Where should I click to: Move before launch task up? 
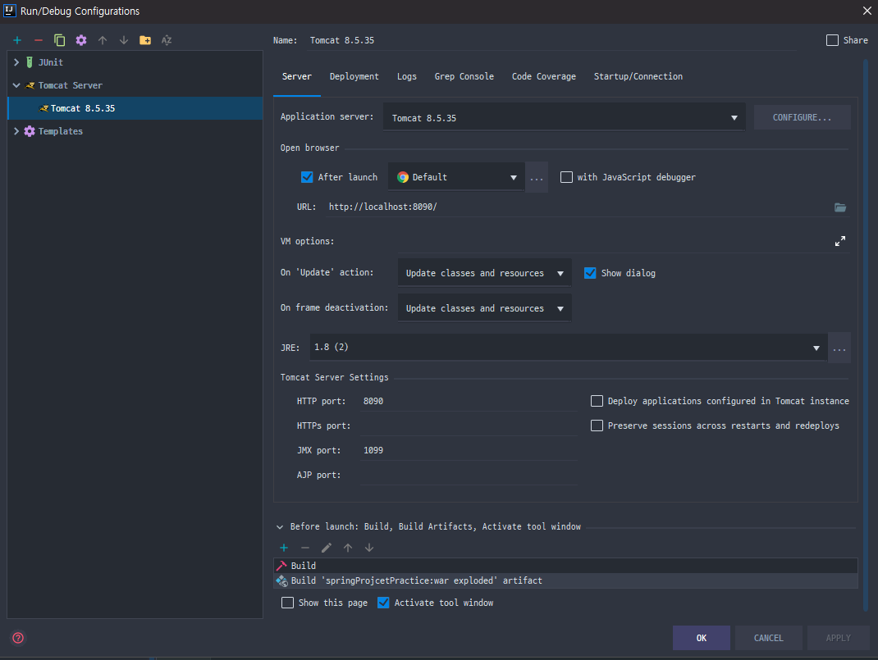click(x=348, y=548)
